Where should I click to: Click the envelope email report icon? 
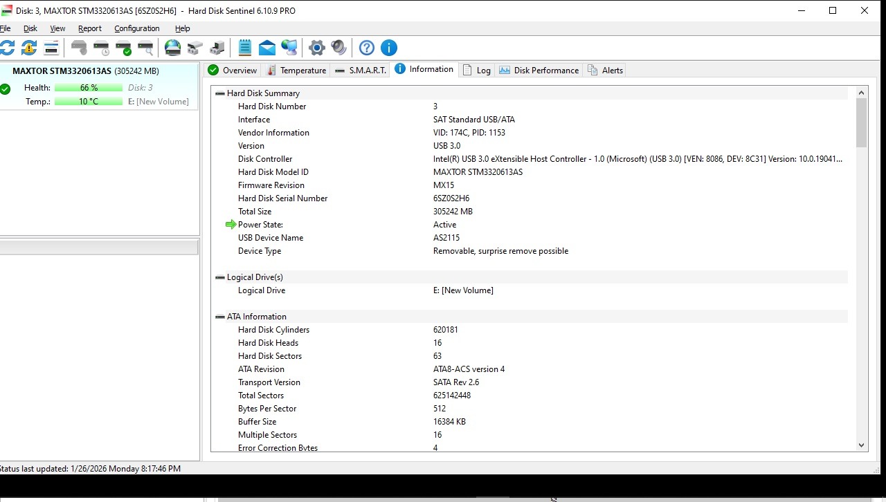tap(267, 48)
